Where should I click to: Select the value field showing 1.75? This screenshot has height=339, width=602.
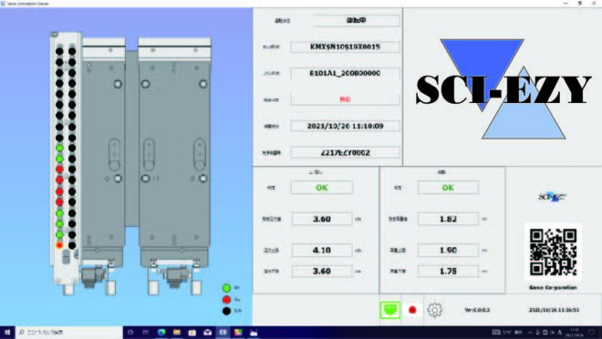pyautogui.click(x=448, y=272)
